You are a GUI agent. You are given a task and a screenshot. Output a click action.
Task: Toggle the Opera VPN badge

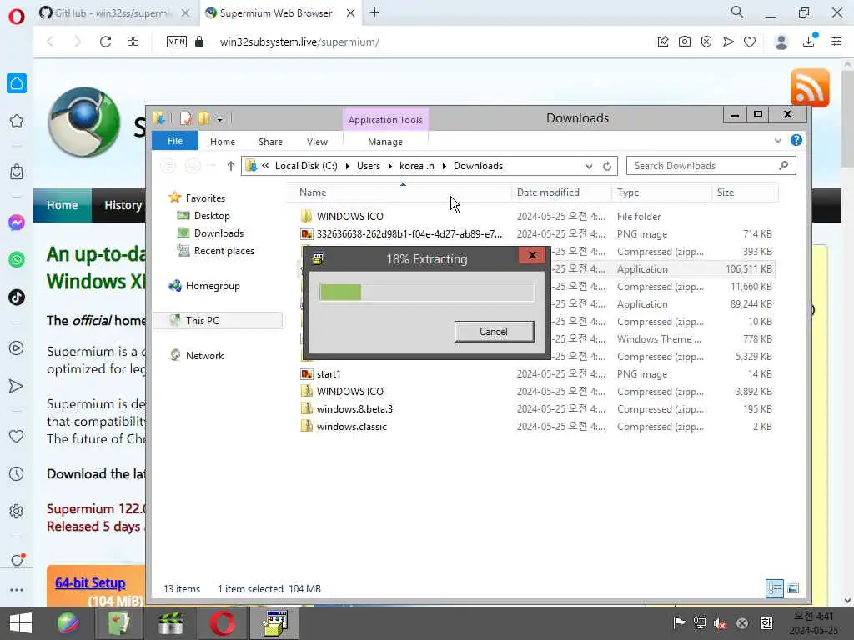[x=177, y=42]
